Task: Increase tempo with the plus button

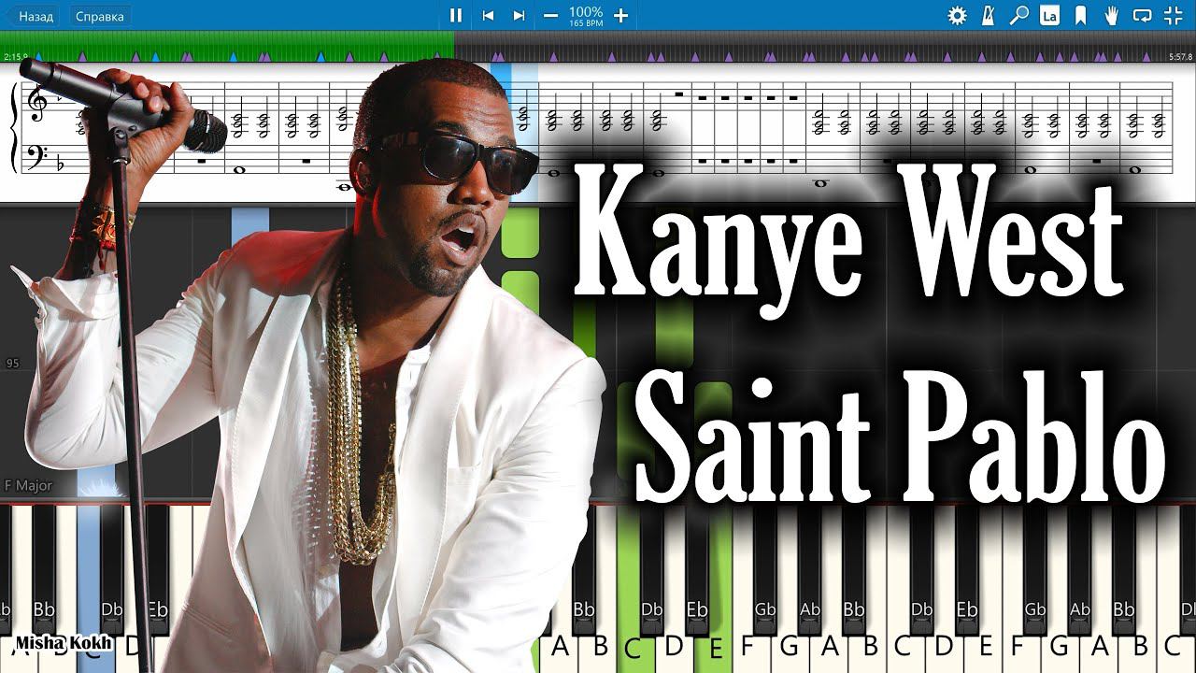Action: (x=620, y=15)
